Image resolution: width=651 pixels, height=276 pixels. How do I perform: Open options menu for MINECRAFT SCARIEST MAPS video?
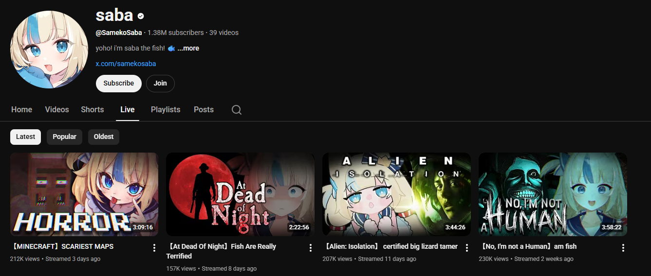[154, 248]
